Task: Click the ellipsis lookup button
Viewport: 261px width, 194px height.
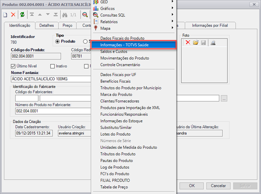Action: tap(224, 99)
